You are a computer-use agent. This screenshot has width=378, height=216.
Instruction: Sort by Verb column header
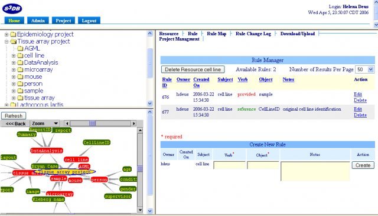(243, 79)
